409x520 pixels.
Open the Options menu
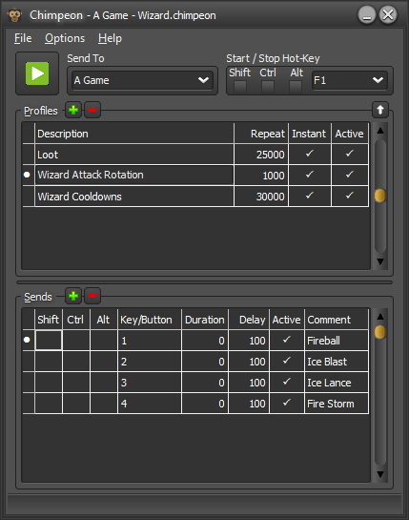65,38
